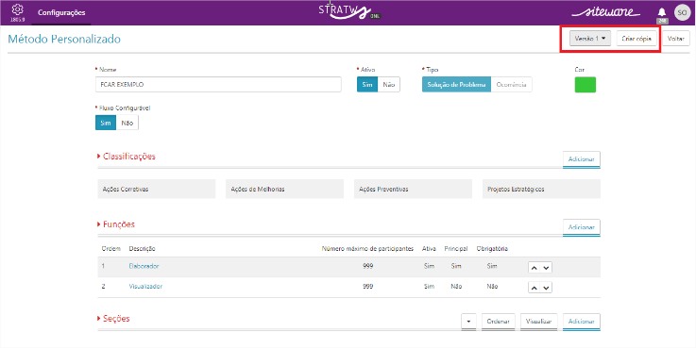Click the Método Personalizado page title

[64, 39]
